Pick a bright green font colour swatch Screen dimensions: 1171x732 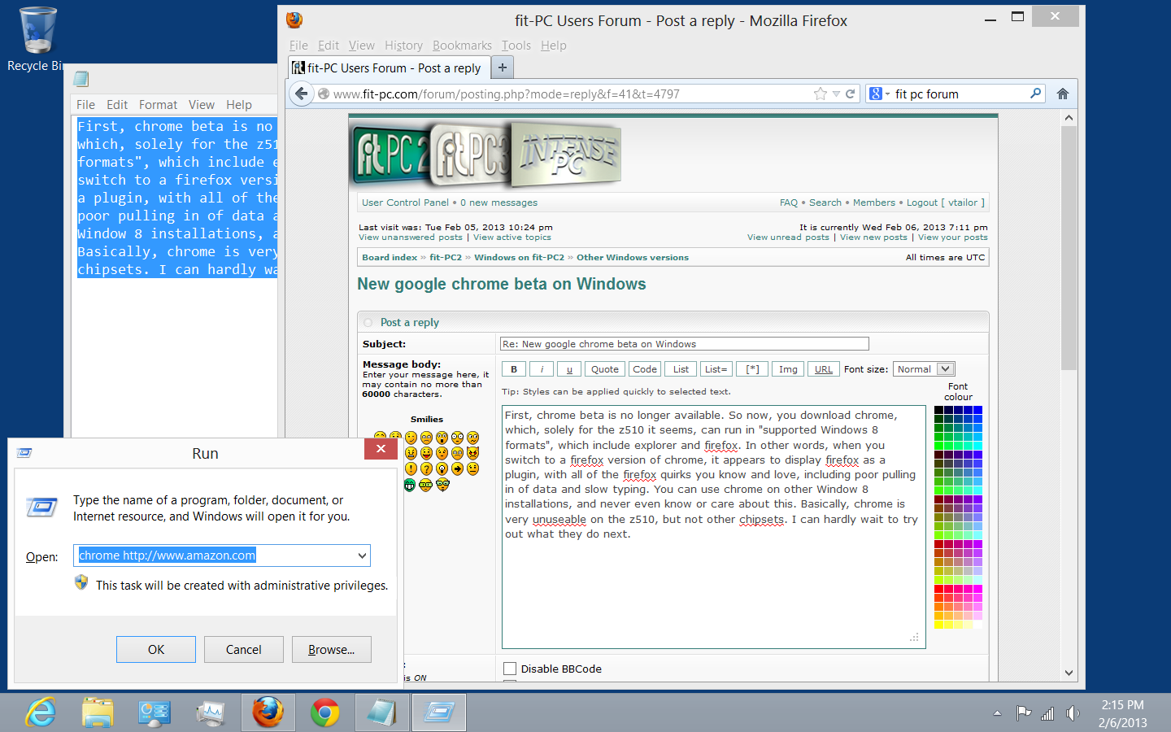(x=938, y=446)
